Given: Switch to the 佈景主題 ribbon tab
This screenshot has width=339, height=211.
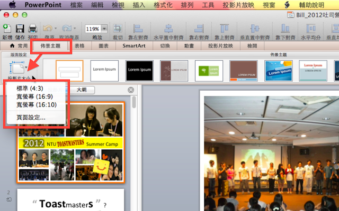Looking at the screenshot, I should [50, 46].
